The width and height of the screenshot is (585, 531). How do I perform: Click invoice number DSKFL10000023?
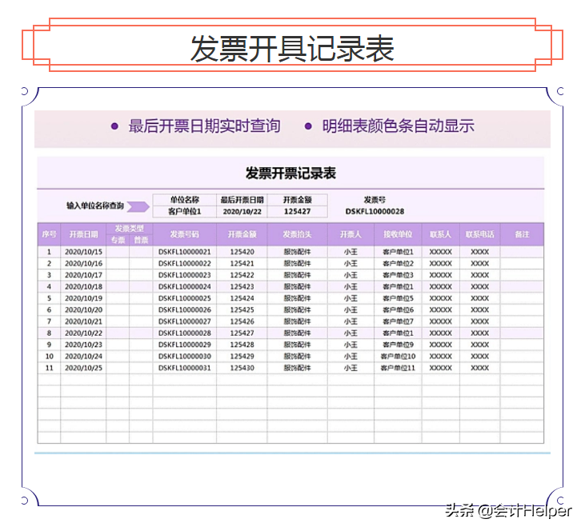(185, 275)
